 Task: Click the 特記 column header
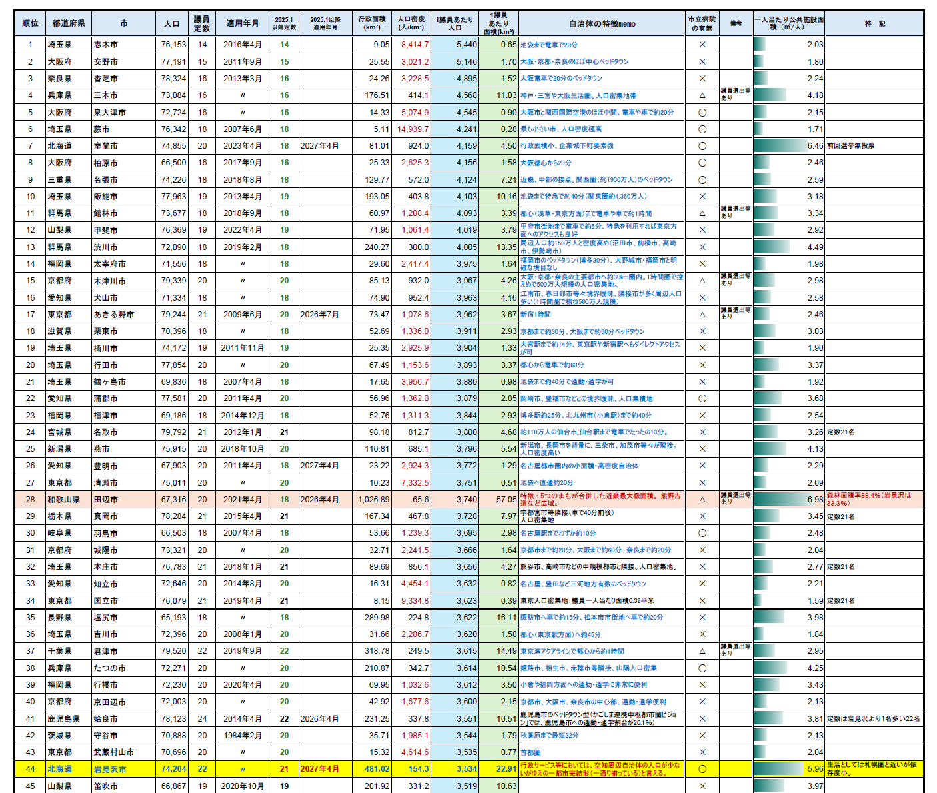[874, 23]
